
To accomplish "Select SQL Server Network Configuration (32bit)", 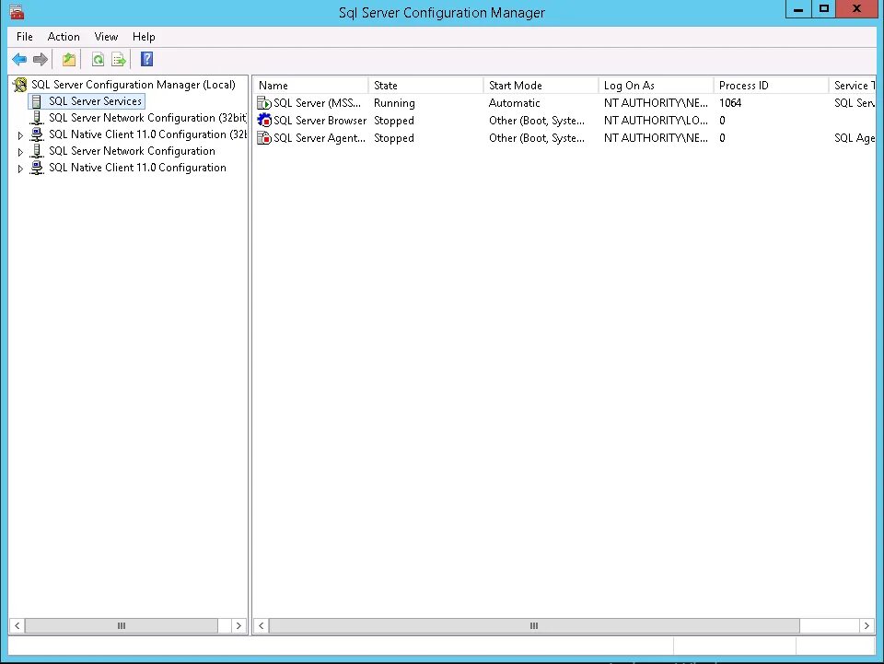I will point(147,118).
